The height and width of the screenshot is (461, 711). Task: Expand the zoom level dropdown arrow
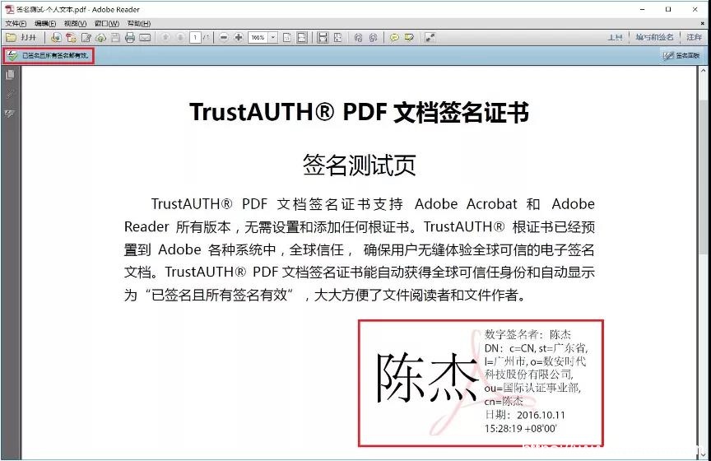point(273,38)
